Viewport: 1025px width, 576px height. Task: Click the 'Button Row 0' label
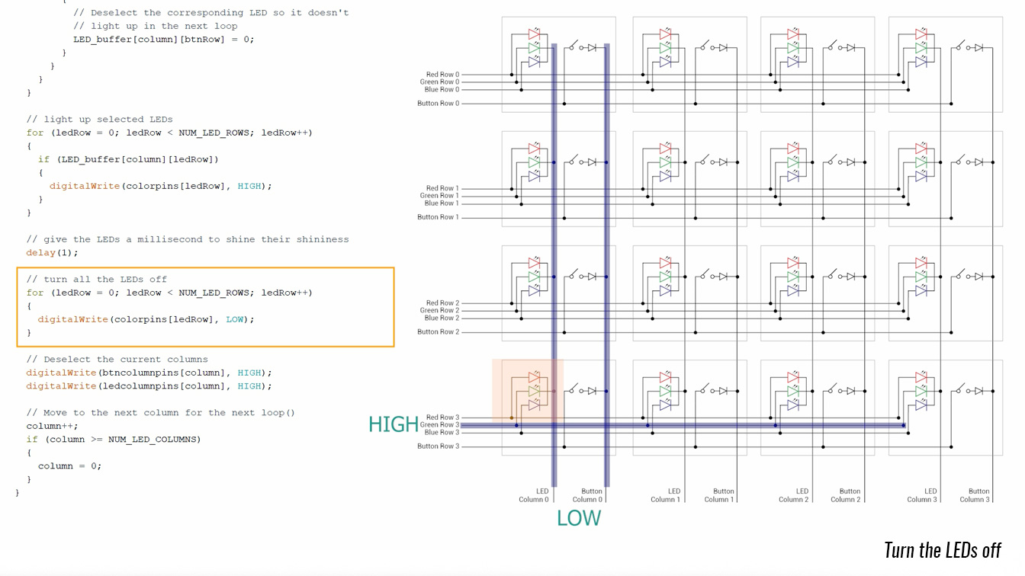click(x=439, y=104)
